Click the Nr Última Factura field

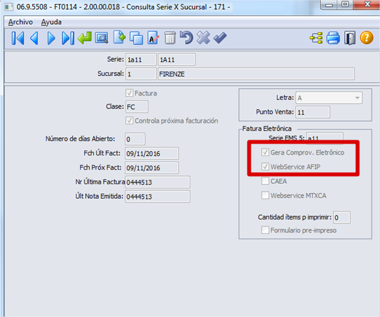click(x=157, y=182)
